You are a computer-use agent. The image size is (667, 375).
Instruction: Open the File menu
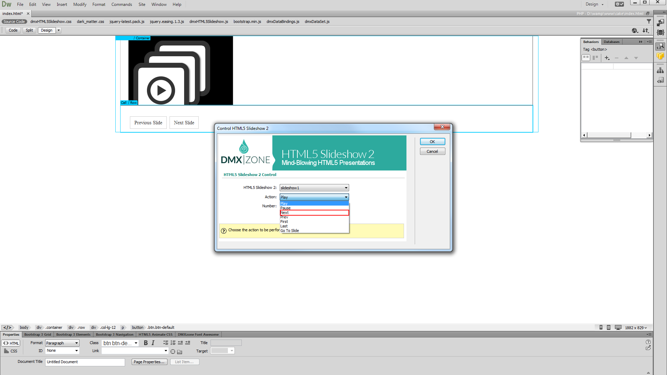click(x=20, y=5)
